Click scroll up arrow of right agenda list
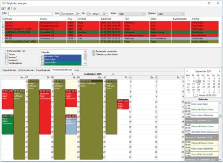This screenshot has height=163, width=223. [x=220, y=103]
